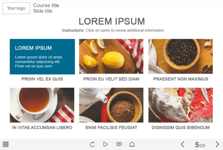Open the slide grid menu icon

pyautogui.click(x=6, y=144)
